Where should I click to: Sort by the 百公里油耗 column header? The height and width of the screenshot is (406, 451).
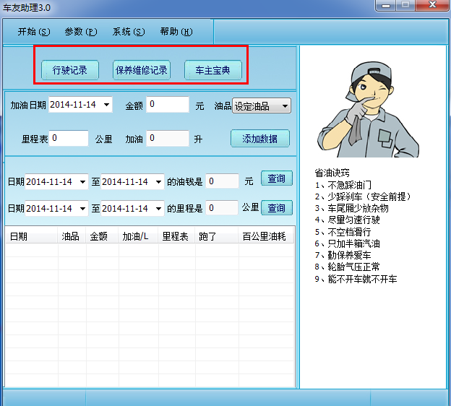click(x=266, y=236)
